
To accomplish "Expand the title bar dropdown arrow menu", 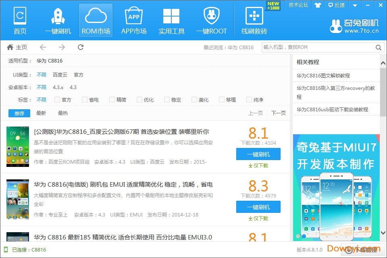I will click(x=355, y=5).
